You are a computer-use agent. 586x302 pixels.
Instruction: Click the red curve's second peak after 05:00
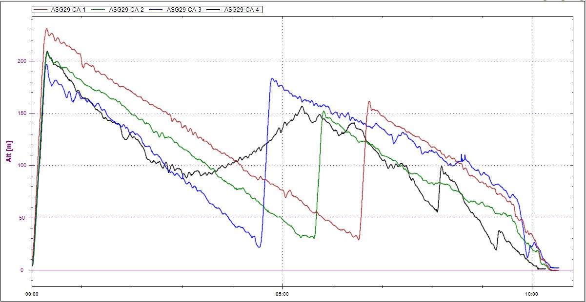pos(369,102)
